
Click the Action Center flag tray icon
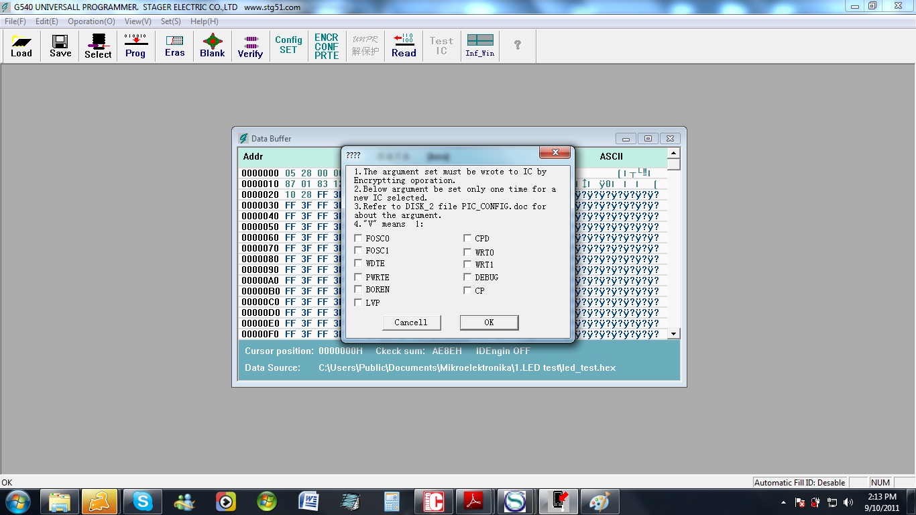pos(799,502)
